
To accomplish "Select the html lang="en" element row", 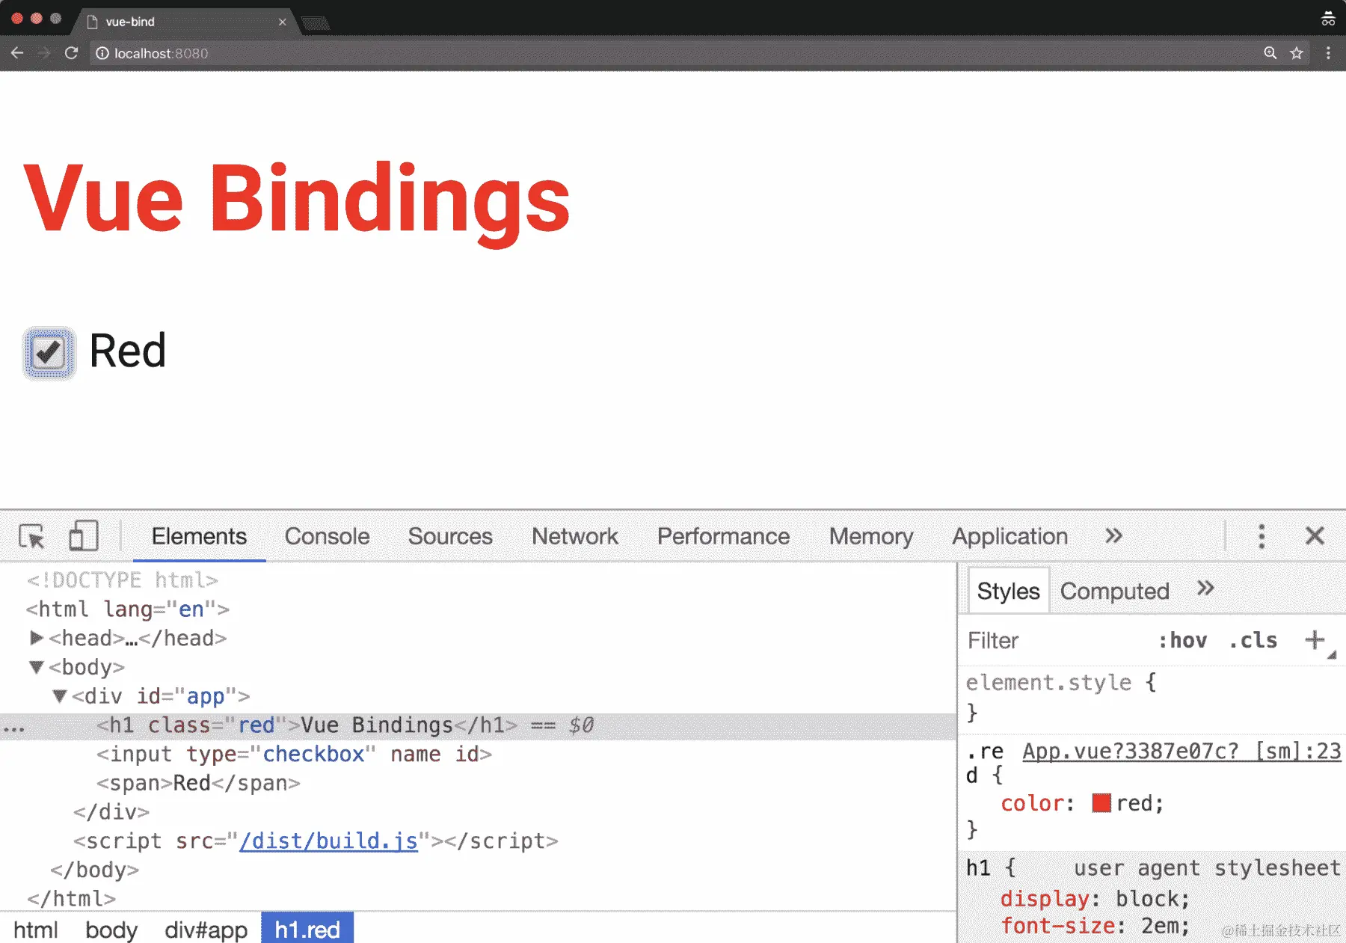I will (479, 609).
